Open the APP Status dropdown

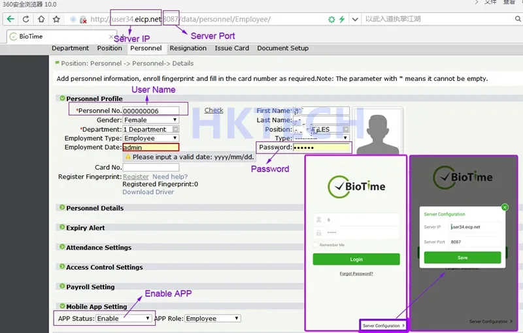point(124,319)
